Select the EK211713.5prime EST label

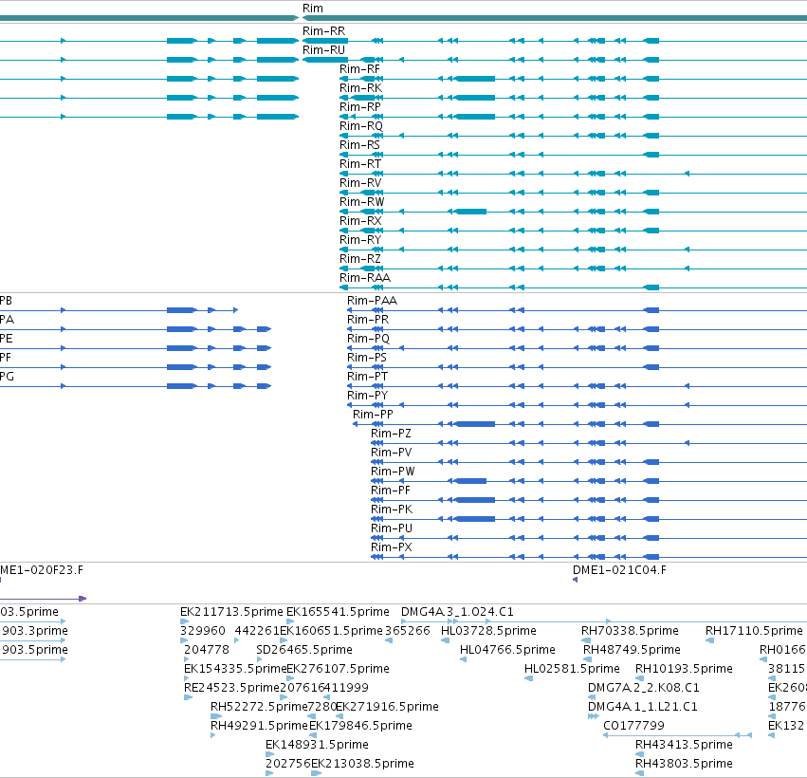pos(231,612)
